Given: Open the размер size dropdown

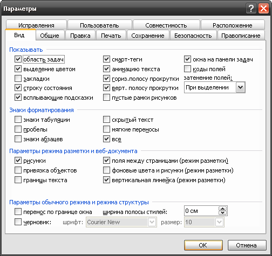Looking at the screenshot, I should point(219,222).
